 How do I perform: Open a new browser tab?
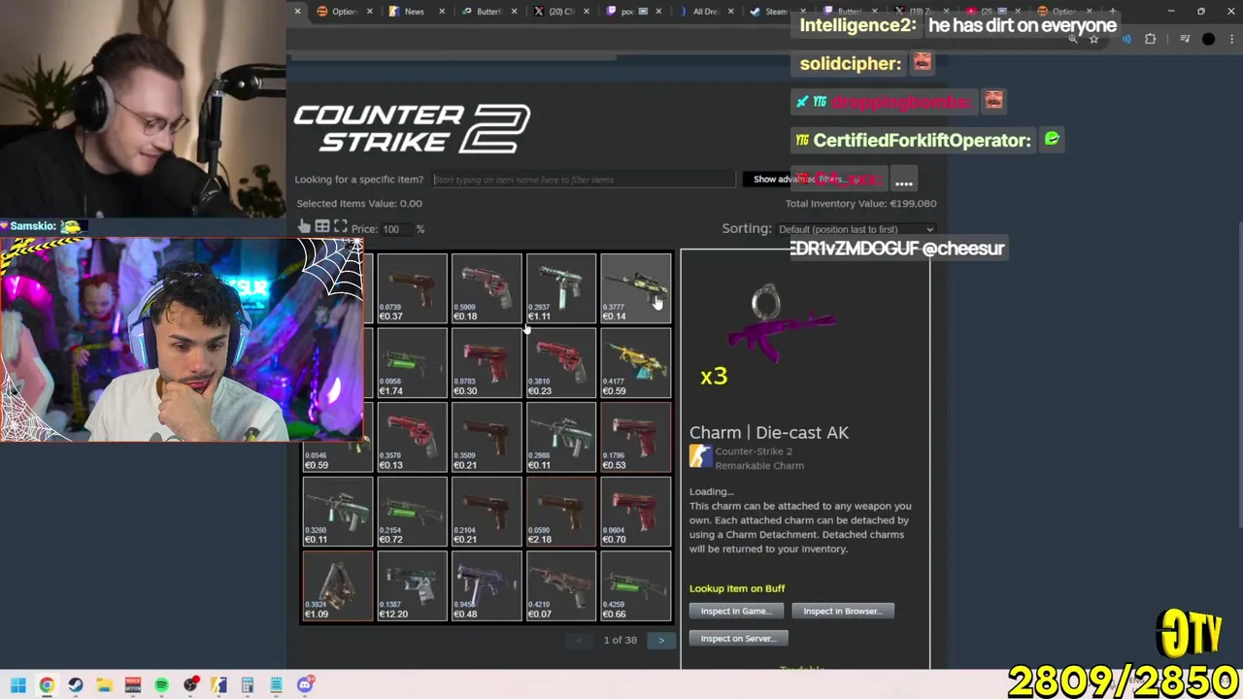pos(1113,12)
